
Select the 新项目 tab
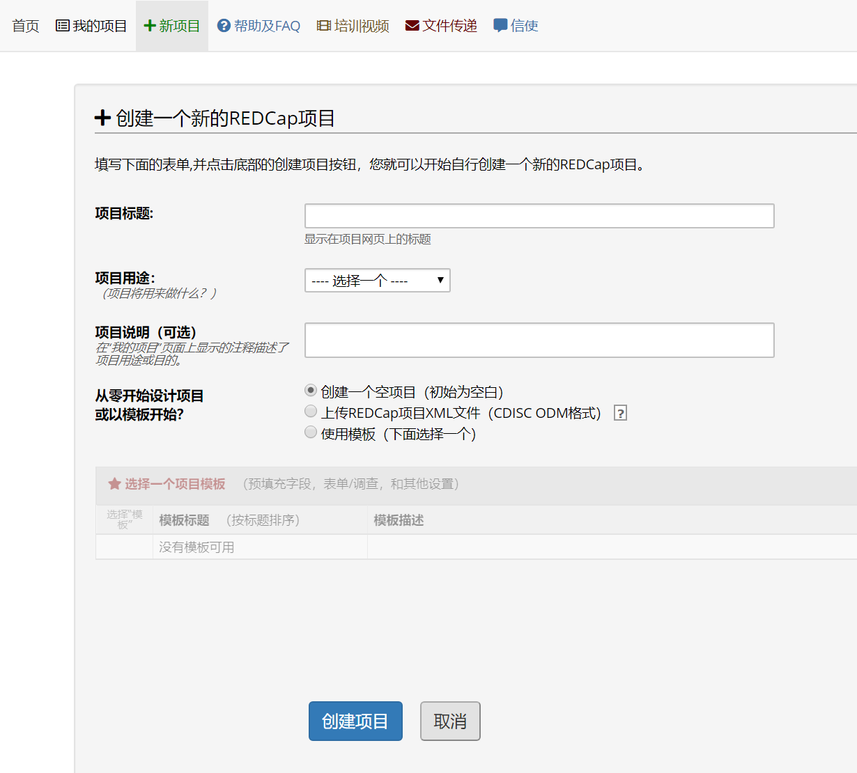(x=172, y=26)
